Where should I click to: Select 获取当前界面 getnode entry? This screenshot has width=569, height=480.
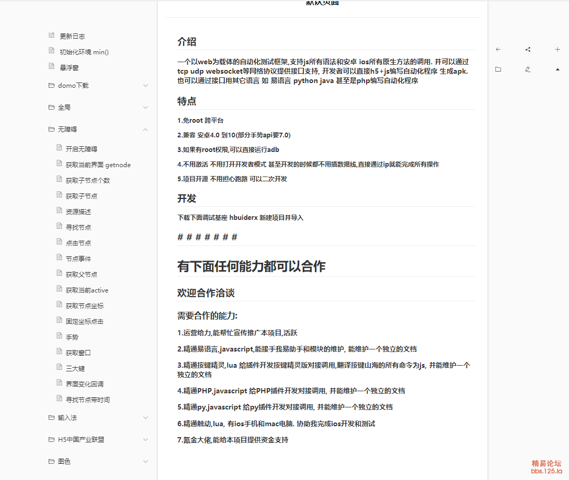pos(98,165)
